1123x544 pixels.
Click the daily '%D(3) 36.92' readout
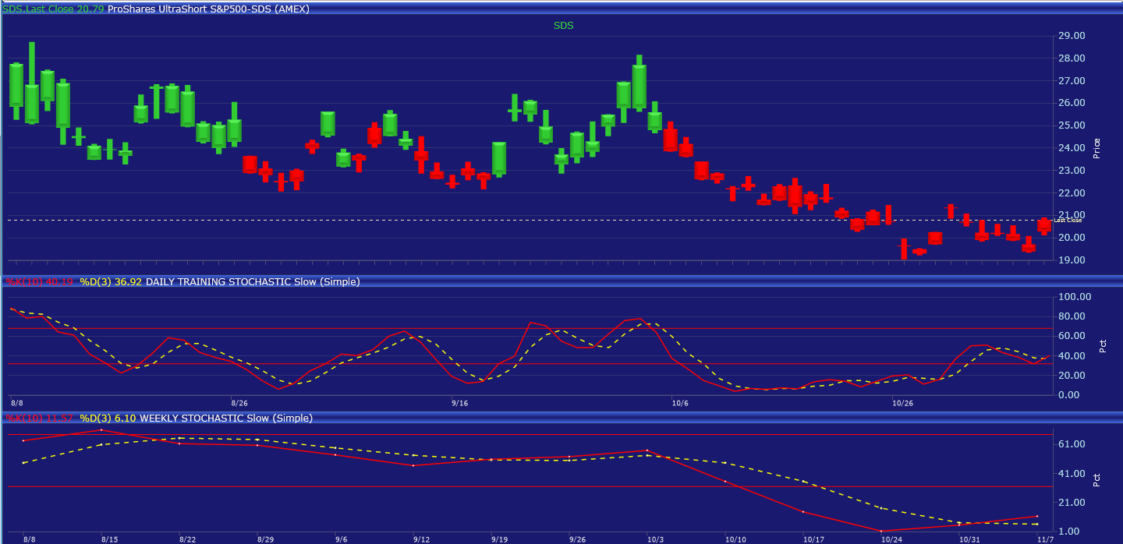[x=111, y=281]
